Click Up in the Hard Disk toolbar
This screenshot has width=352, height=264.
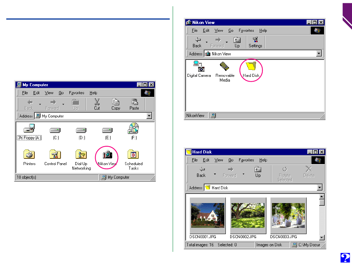tap(258, 172)
